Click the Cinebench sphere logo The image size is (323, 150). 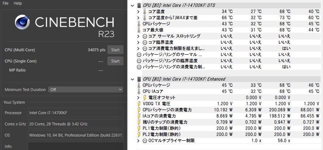(x=22, y=22)
